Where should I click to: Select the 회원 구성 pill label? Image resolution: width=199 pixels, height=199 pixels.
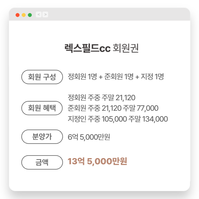pos(42,77)
